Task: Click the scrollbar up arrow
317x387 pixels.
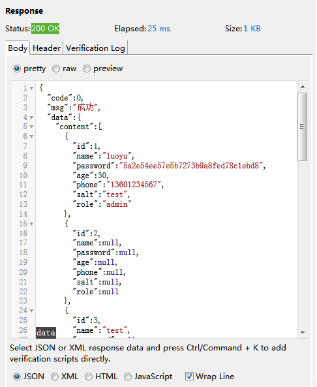Action: pos(303,87)
